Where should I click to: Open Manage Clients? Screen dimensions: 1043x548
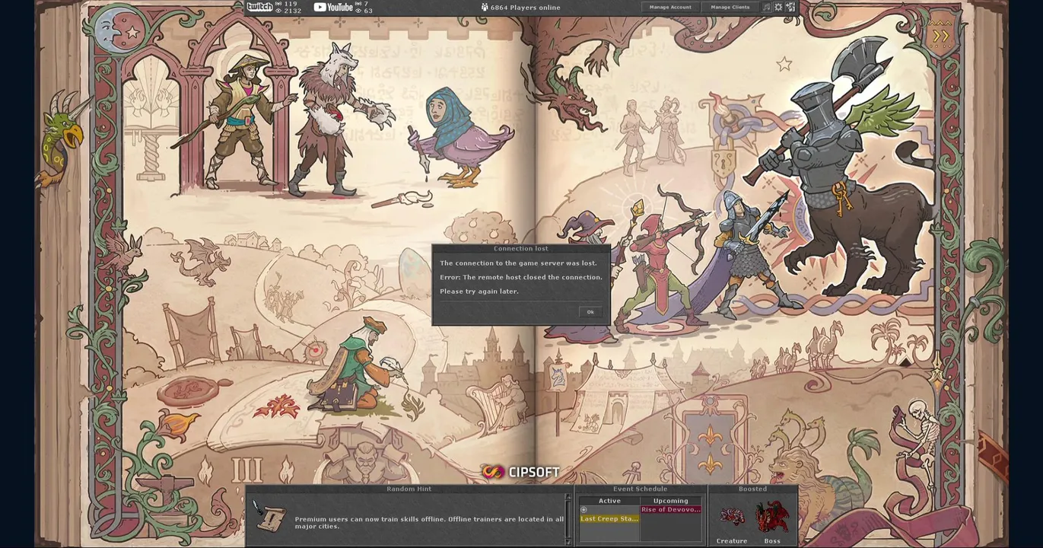point(730,7)
